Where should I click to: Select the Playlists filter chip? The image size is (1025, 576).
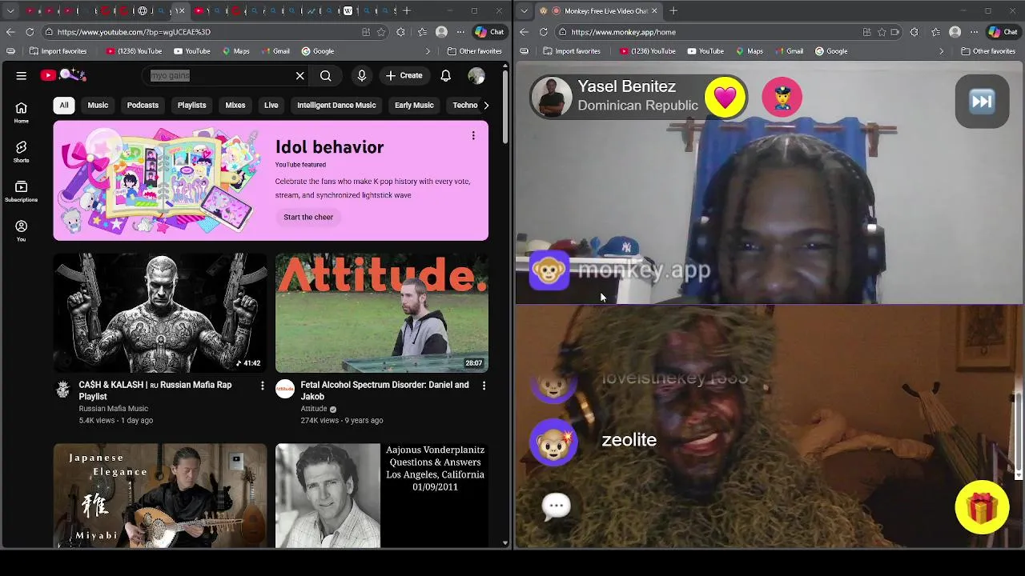tap(191, 105)
